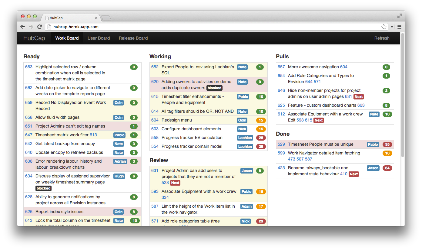422x250 pixels.
Task: Click the toolbar overflow chevron icon
Action: pos(392,27)
